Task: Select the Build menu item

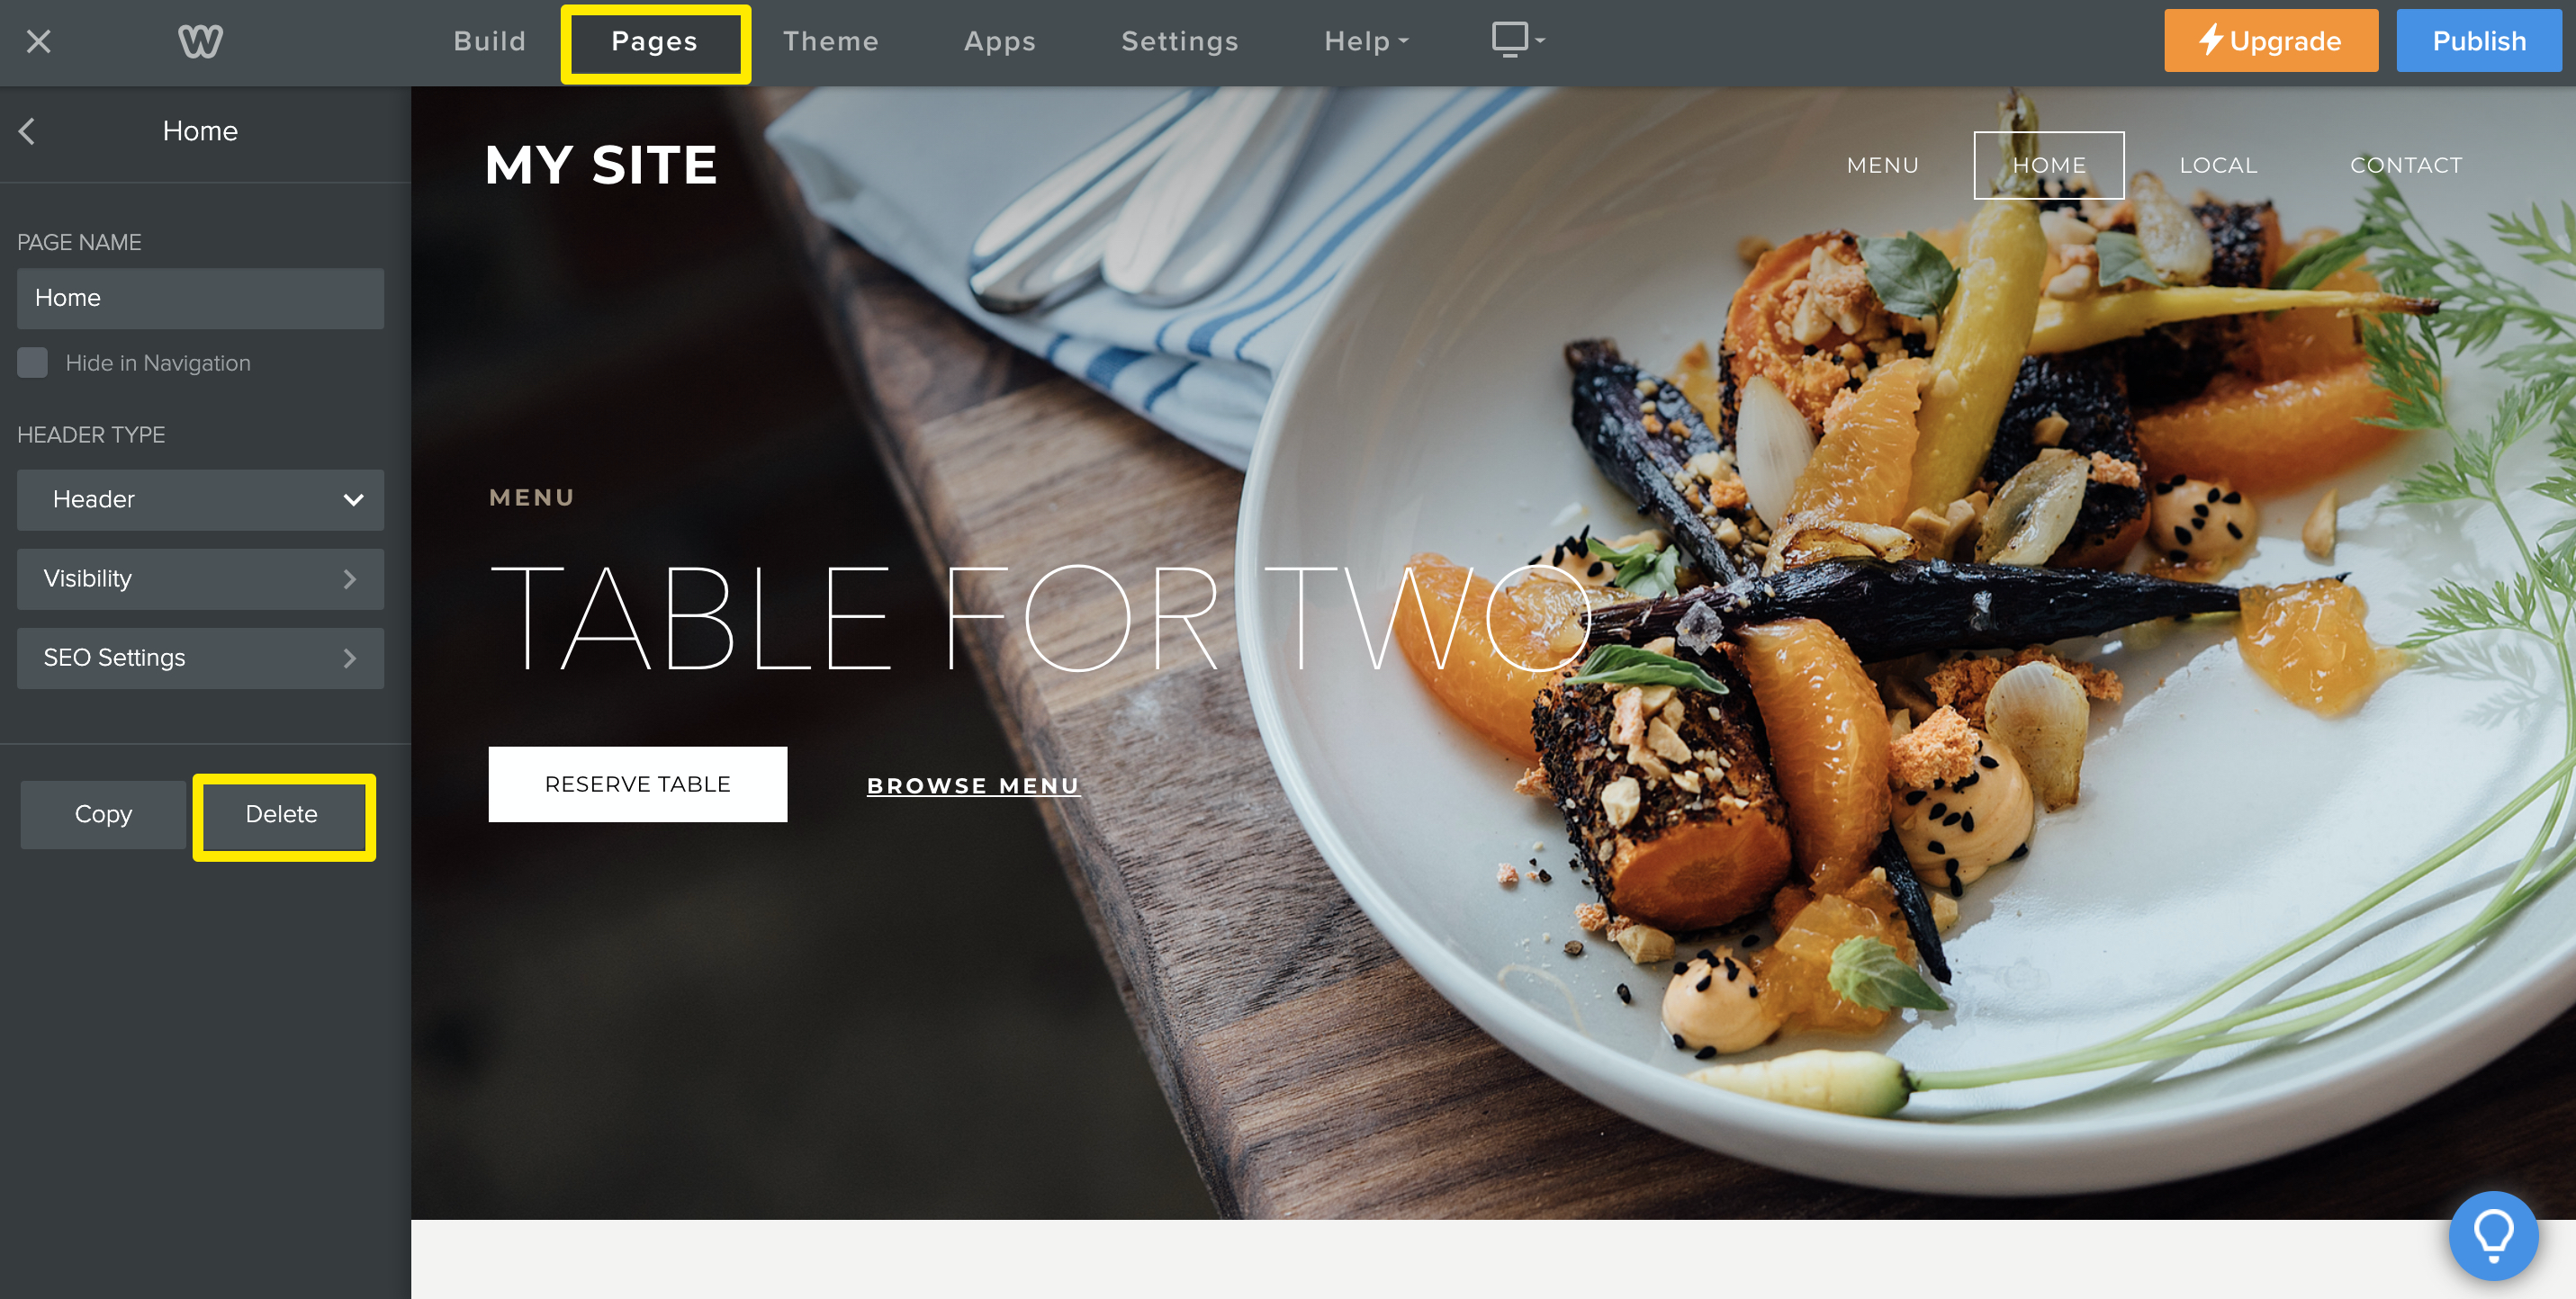Action: coord(492,41)
